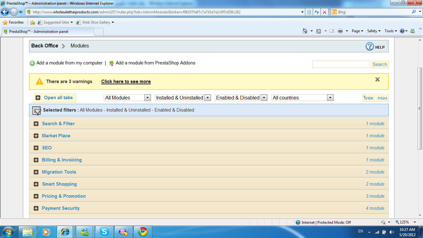Viewport: 423px width, 238px height.
Task: Open the Installed & Uninstalled dropdown
Action: click(183, 98)
